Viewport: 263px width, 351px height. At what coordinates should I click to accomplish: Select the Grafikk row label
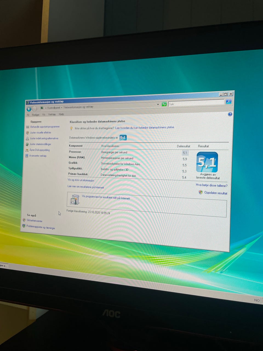(x=73, y=163)
